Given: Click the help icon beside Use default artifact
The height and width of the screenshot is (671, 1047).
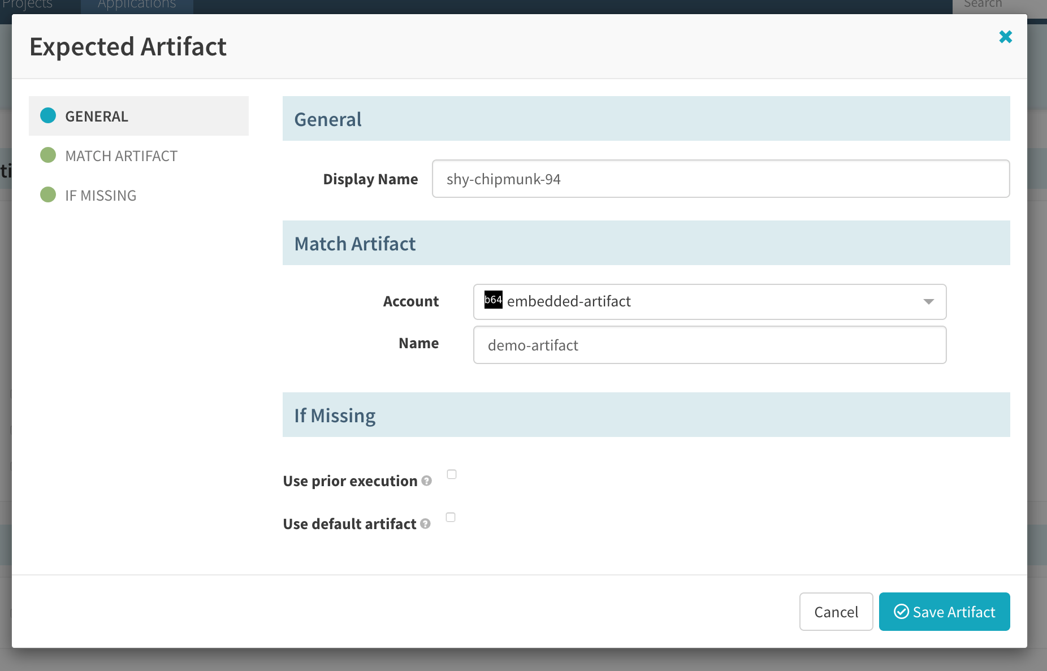Looking at the screenshot, I should pos(426,523).
